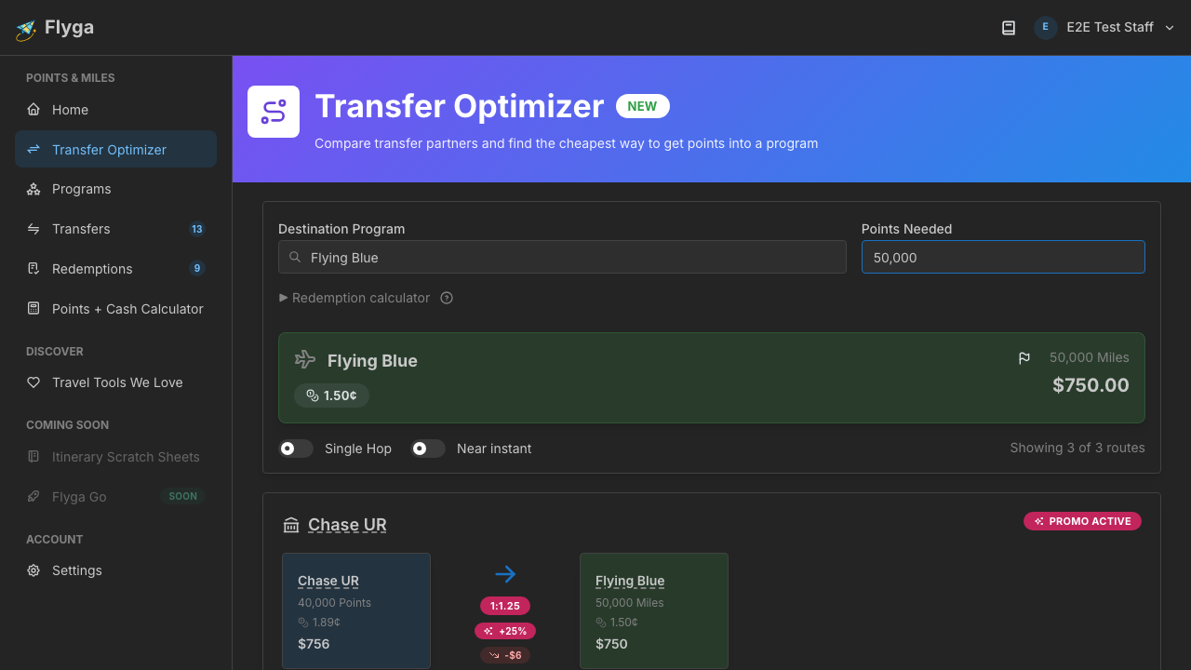Click the Flyga rocket logo icon
The image size is (1191, 670).
26,29
